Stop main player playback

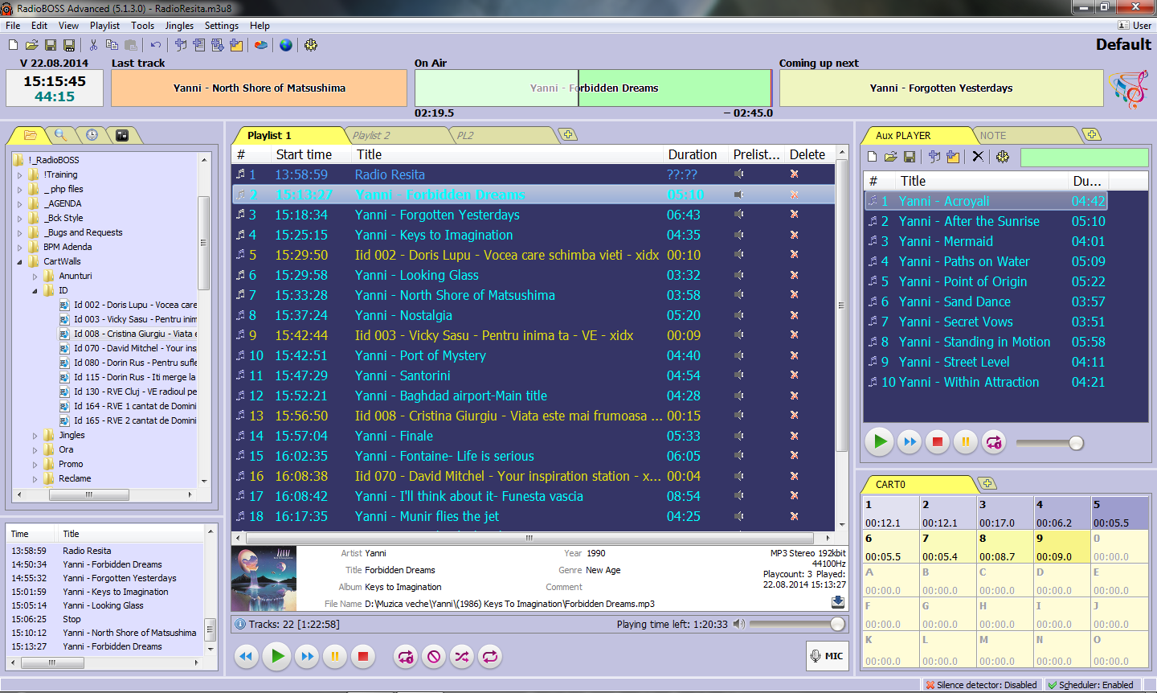(363, 657)
